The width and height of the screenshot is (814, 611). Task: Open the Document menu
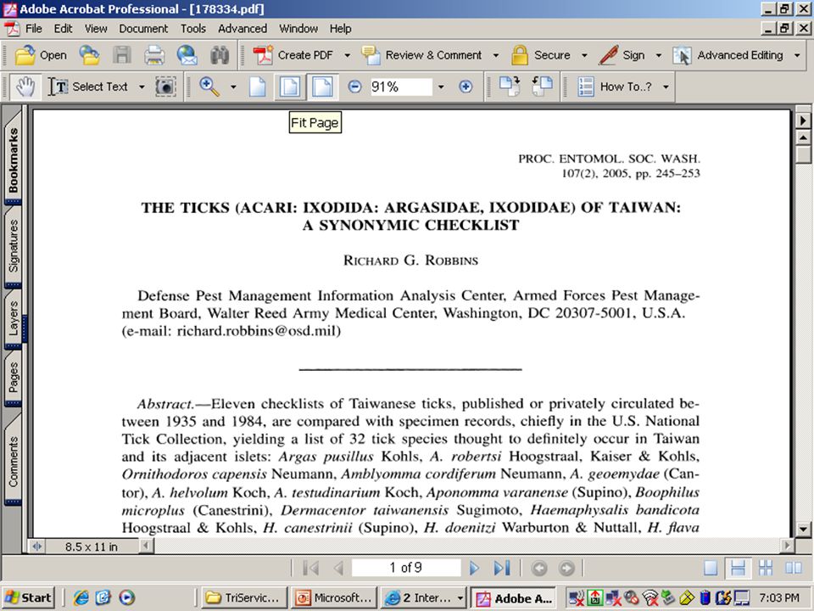point(143,29)
